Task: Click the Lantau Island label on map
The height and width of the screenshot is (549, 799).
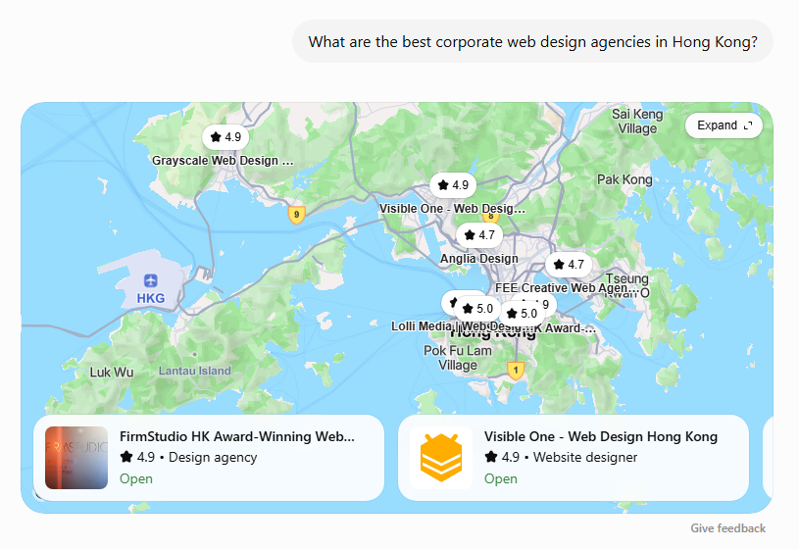Action: tap(195, 371)
